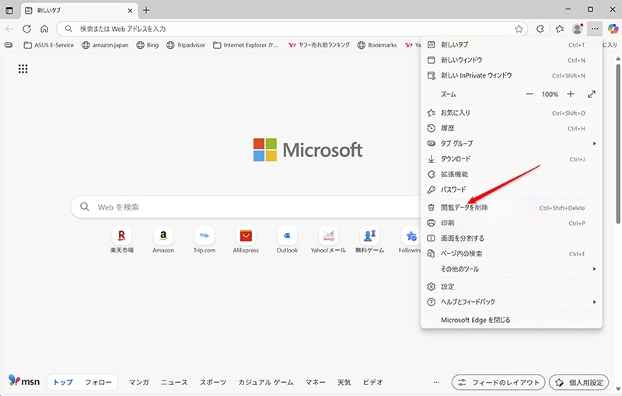Choose Microsoft Edge を閉じる

tap(511, 320)
